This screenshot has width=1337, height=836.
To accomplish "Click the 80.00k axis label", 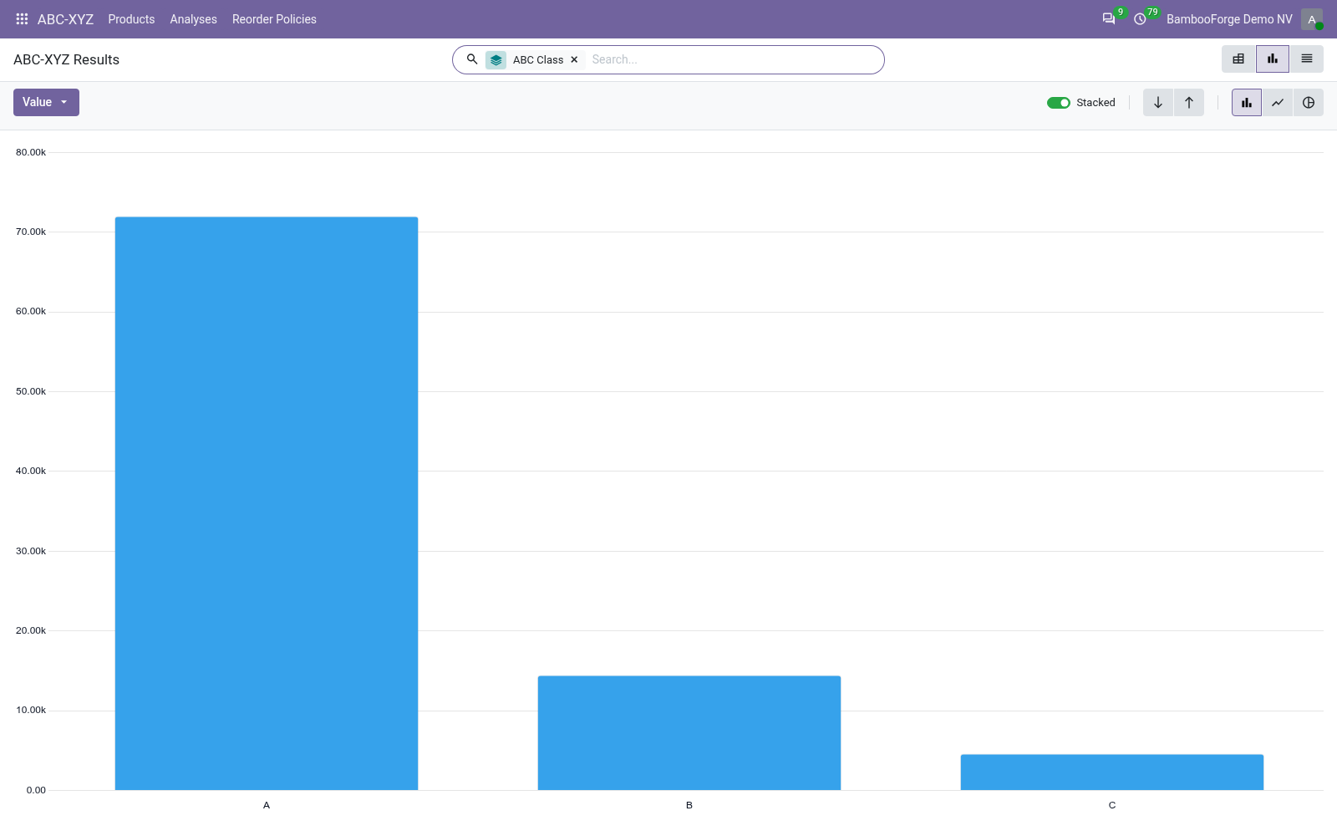I will tap(31, 152).
